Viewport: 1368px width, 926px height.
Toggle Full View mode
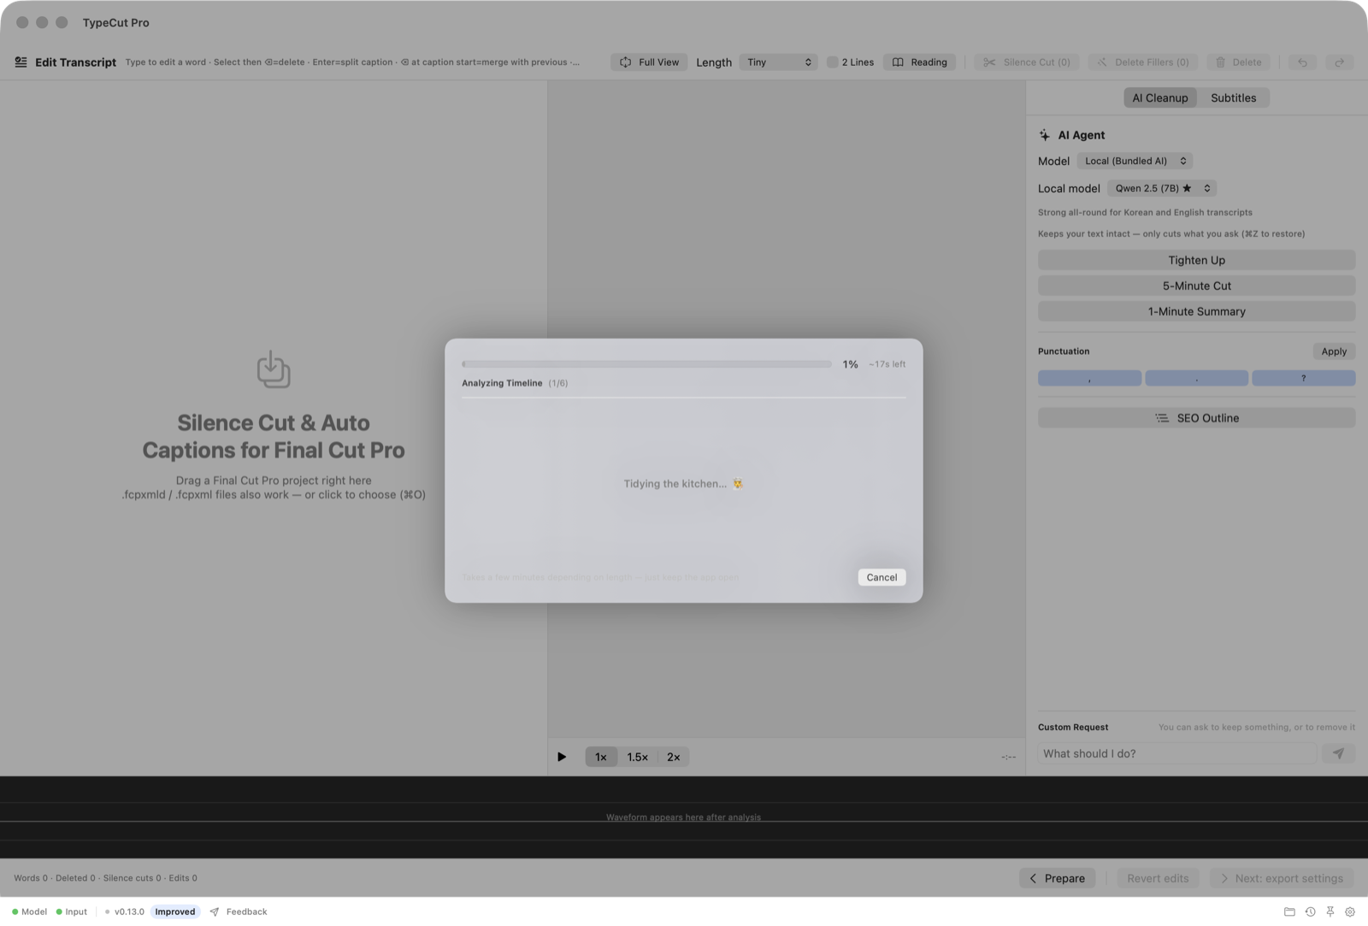click(649, 62)
